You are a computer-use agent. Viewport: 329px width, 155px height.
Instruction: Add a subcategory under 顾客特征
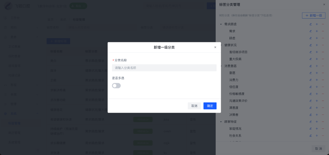317,122
